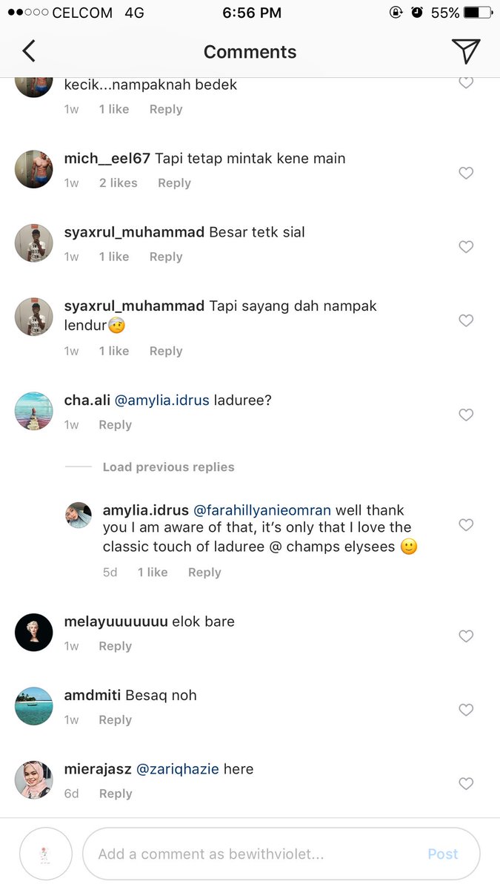This screenshot has height=890, width=500.
Task: Reply to amylia.idrus's comment
Action: pyautogui.click(x=204, y=573)
